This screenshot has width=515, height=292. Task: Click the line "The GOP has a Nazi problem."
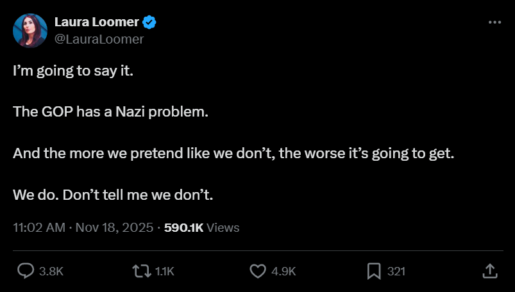pyautogui.click(x=111, y=112)
